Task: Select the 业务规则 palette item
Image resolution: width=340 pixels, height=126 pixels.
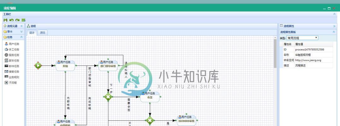Action: 12,77
